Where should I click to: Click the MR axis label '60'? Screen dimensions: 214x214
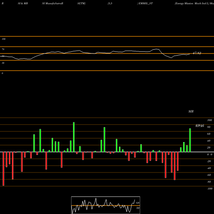[209, 134]
